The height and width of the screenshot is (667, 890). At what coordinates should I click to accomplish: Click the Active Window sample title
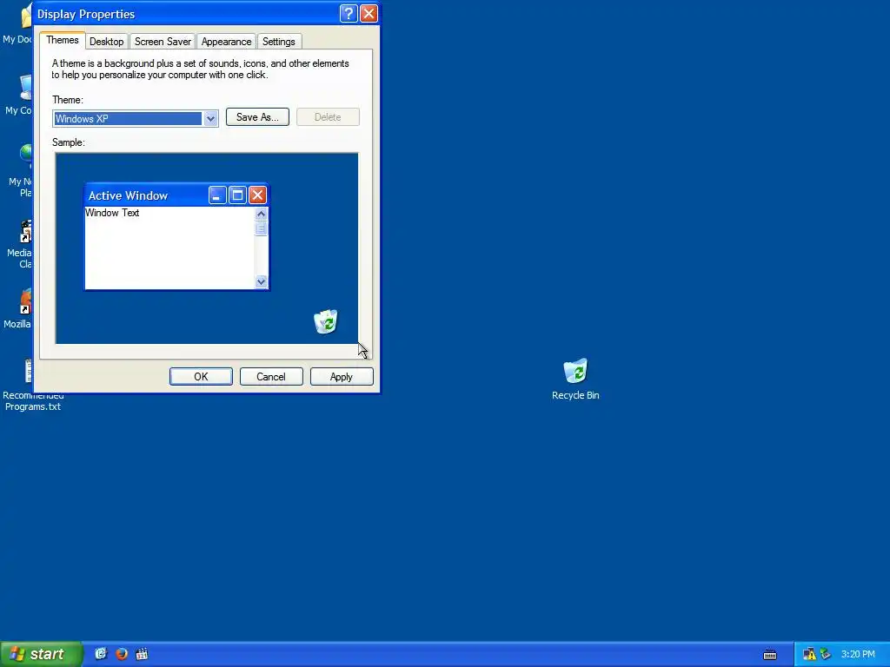coord(129,195)
